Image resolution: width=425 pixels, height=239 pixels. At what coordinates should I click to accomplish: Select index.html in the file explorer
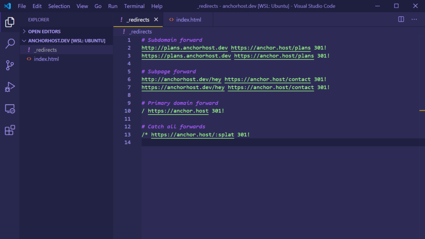46,59
